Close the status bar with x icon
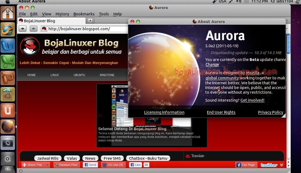The image size is (301, 173). 21,171
